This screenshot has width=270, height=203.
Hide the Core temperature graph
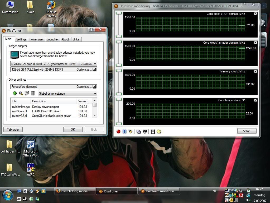[255, 100]
